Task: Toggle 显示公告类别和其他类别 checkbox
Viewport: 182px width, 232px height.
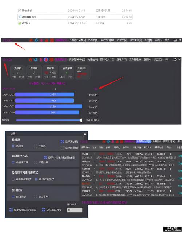Action: click(x=45, y=158)
